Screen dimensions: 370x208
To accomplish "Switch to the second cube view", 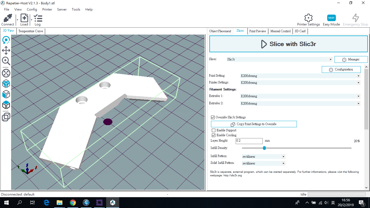I will (x=6, y=94).
